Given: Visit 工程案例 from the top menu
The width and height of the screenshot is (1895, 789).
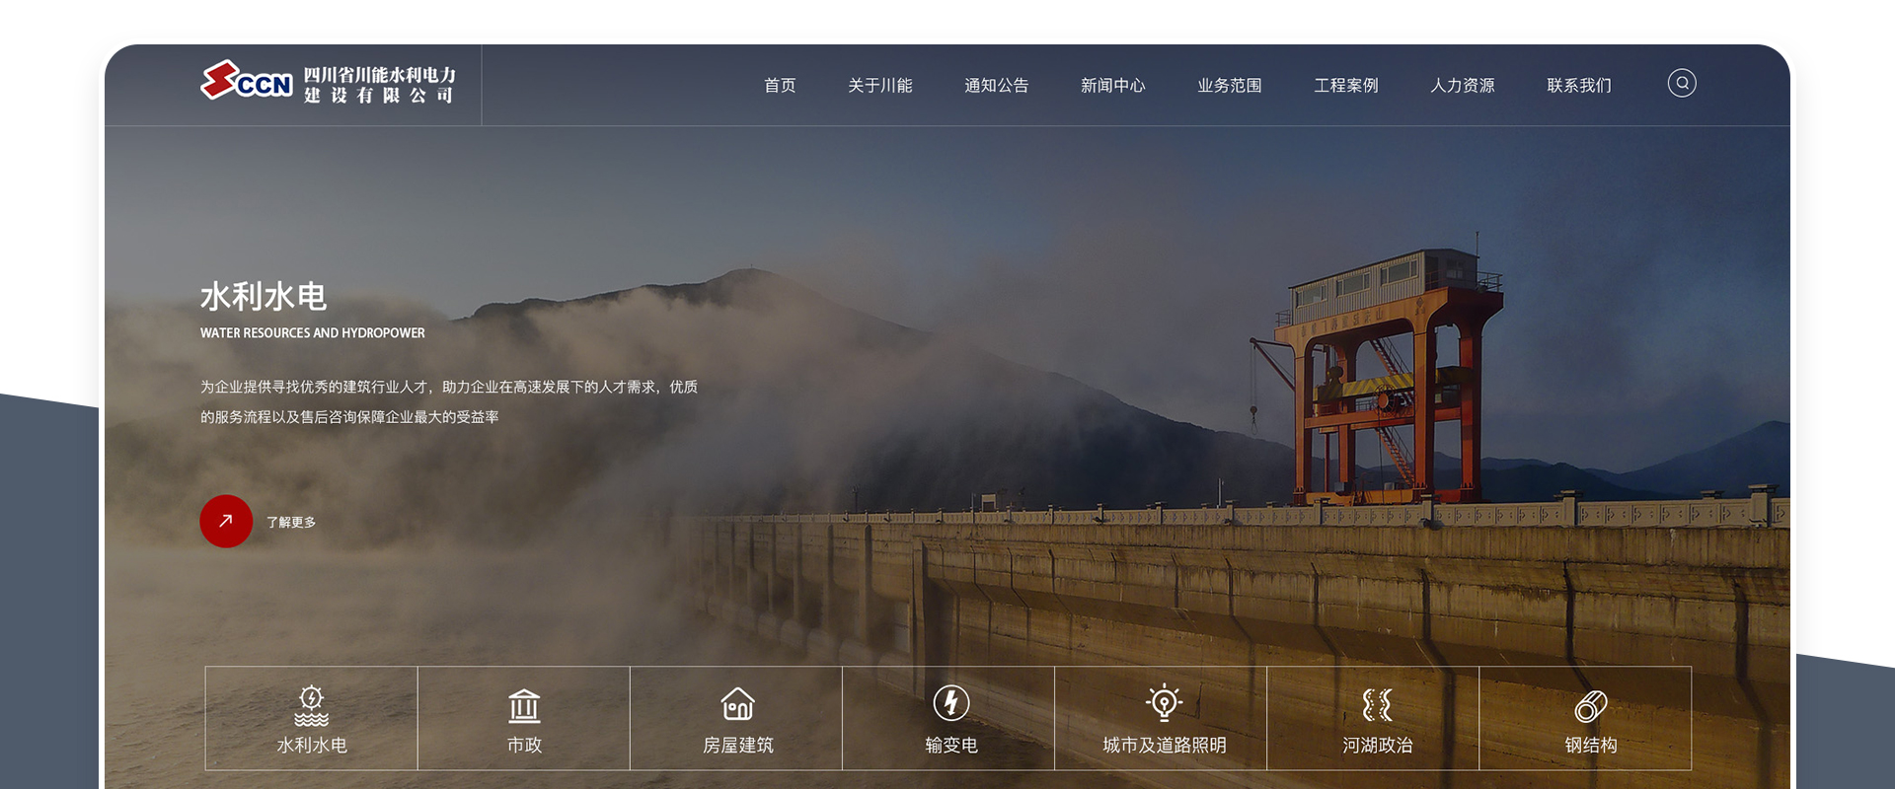Looking at the screenshot, I should [1345, 86].
